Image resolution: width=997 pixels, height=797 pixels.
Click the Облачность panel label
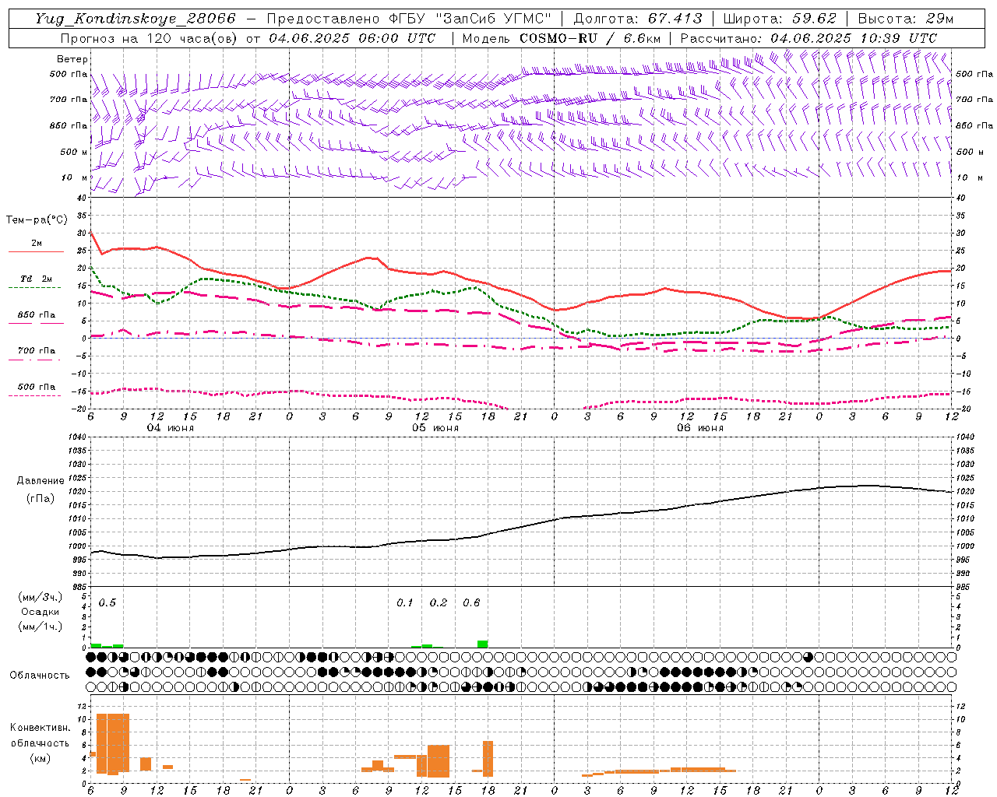coord(40,676)
